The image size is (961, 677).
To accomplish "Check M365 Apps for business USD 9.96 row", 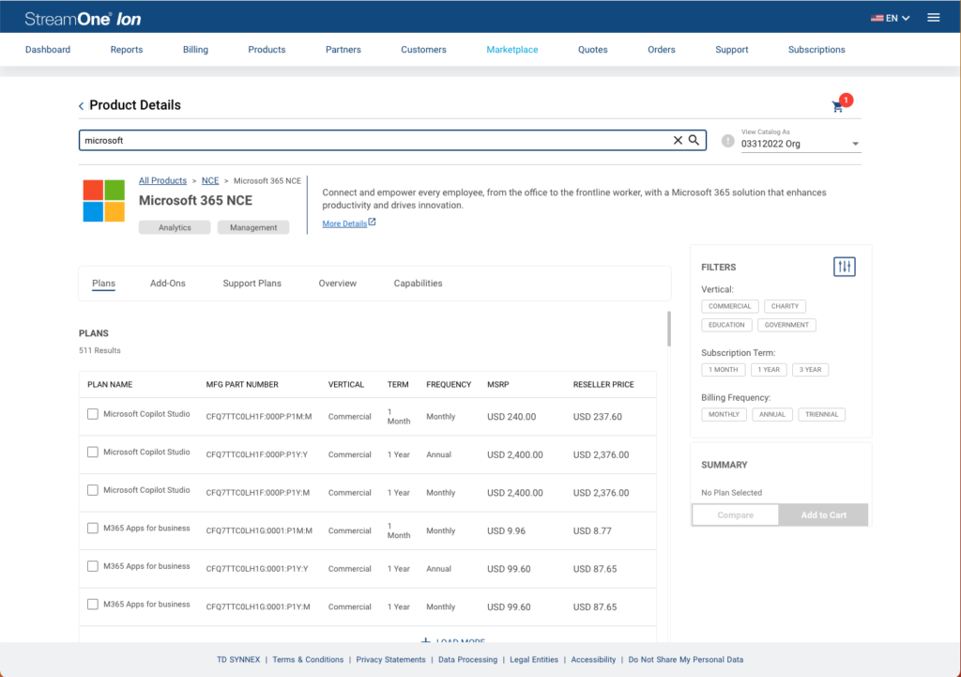I will (93, 528).
